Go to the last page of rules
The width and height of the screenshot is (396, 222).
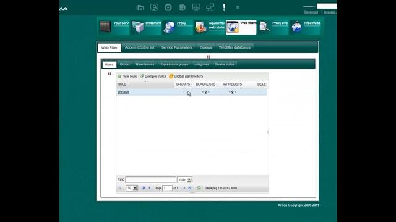point(190,188)
